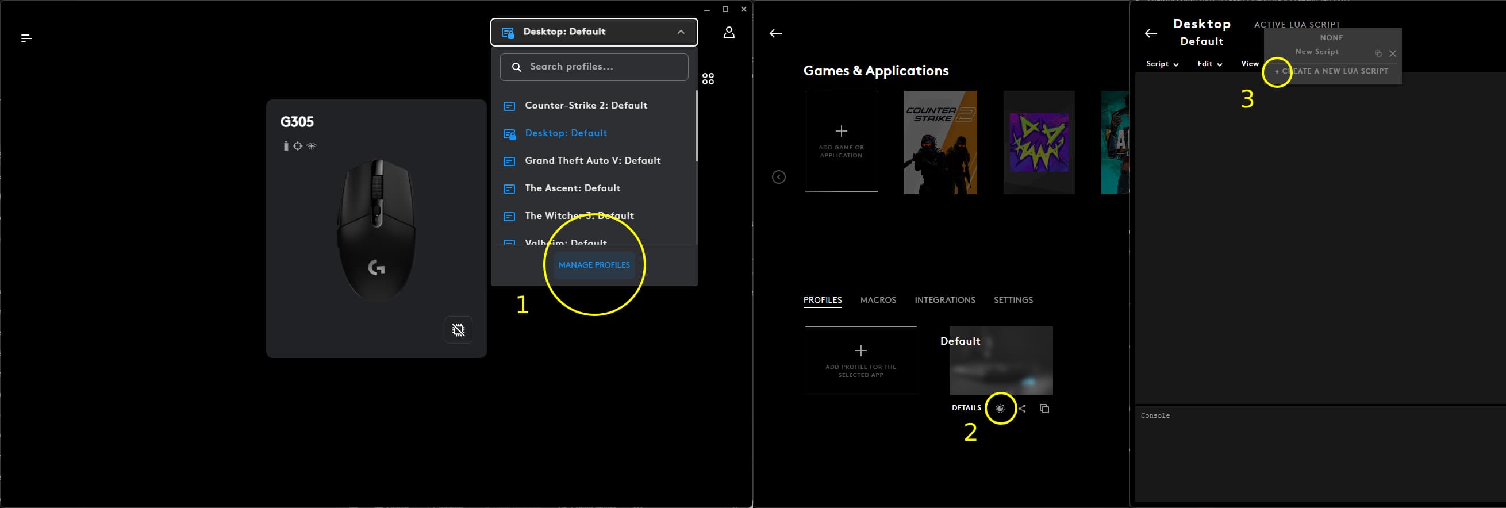
Task: Open the user account icon
Action: [x=728, y=32]
